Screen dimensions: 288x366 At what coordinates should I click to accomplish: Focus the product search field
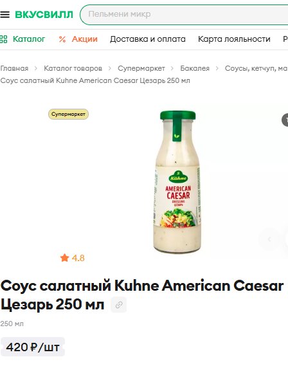pyautogui.click(x=184, y=14)
